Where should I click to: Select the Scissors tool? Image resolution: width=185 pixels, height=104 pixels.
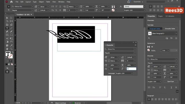tap(7, 38)
